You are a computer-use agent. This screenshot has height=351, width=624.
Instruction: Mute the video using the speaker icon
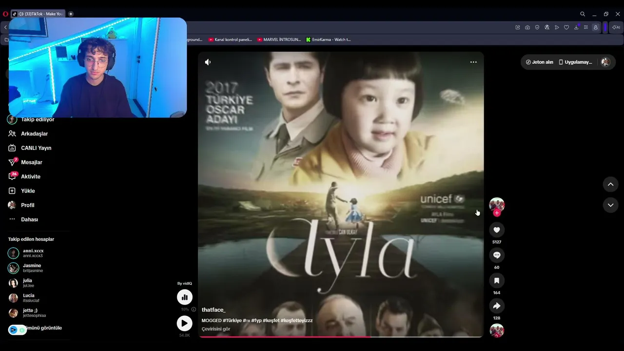208,62
